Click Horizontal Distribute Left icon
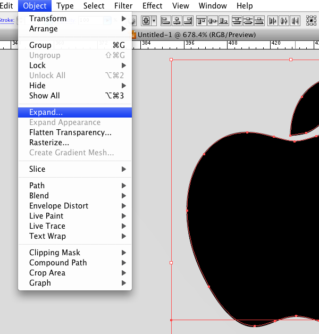 pos(273,21)
